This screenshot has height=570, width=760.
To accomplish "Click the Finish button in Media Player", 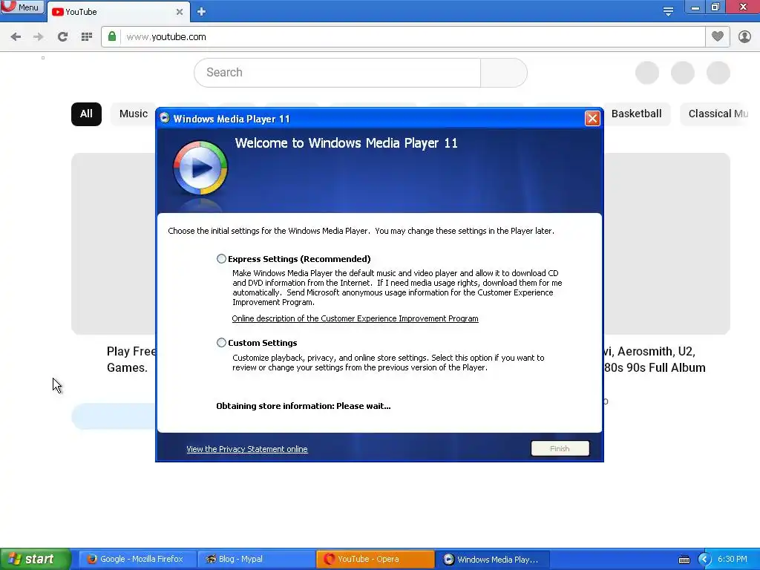I will click(x=560, y=448).
